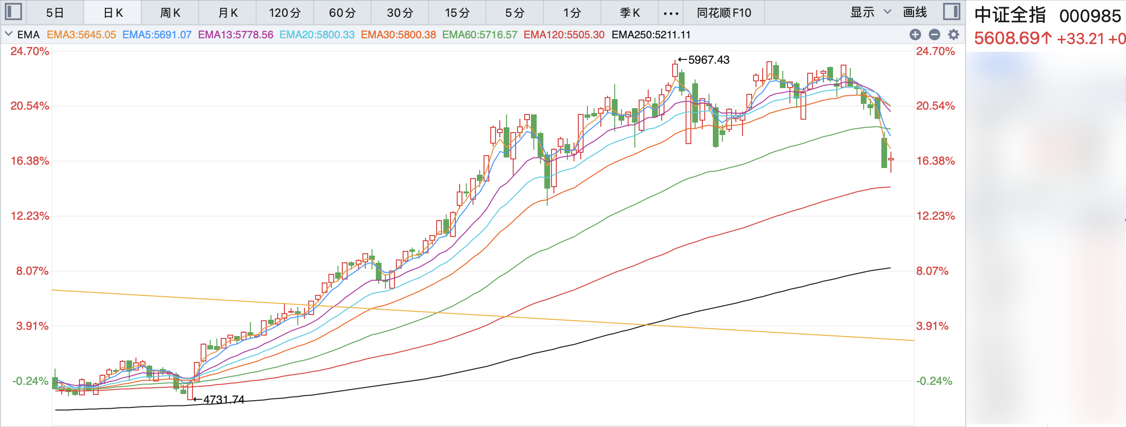
Task: Switch to the 月K tab
Action: click(x=228, y=13)
